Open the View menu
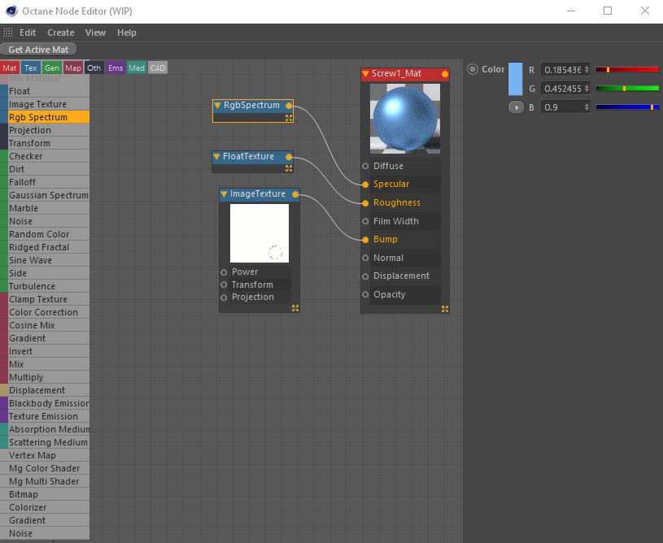 [x=95, y=33]
